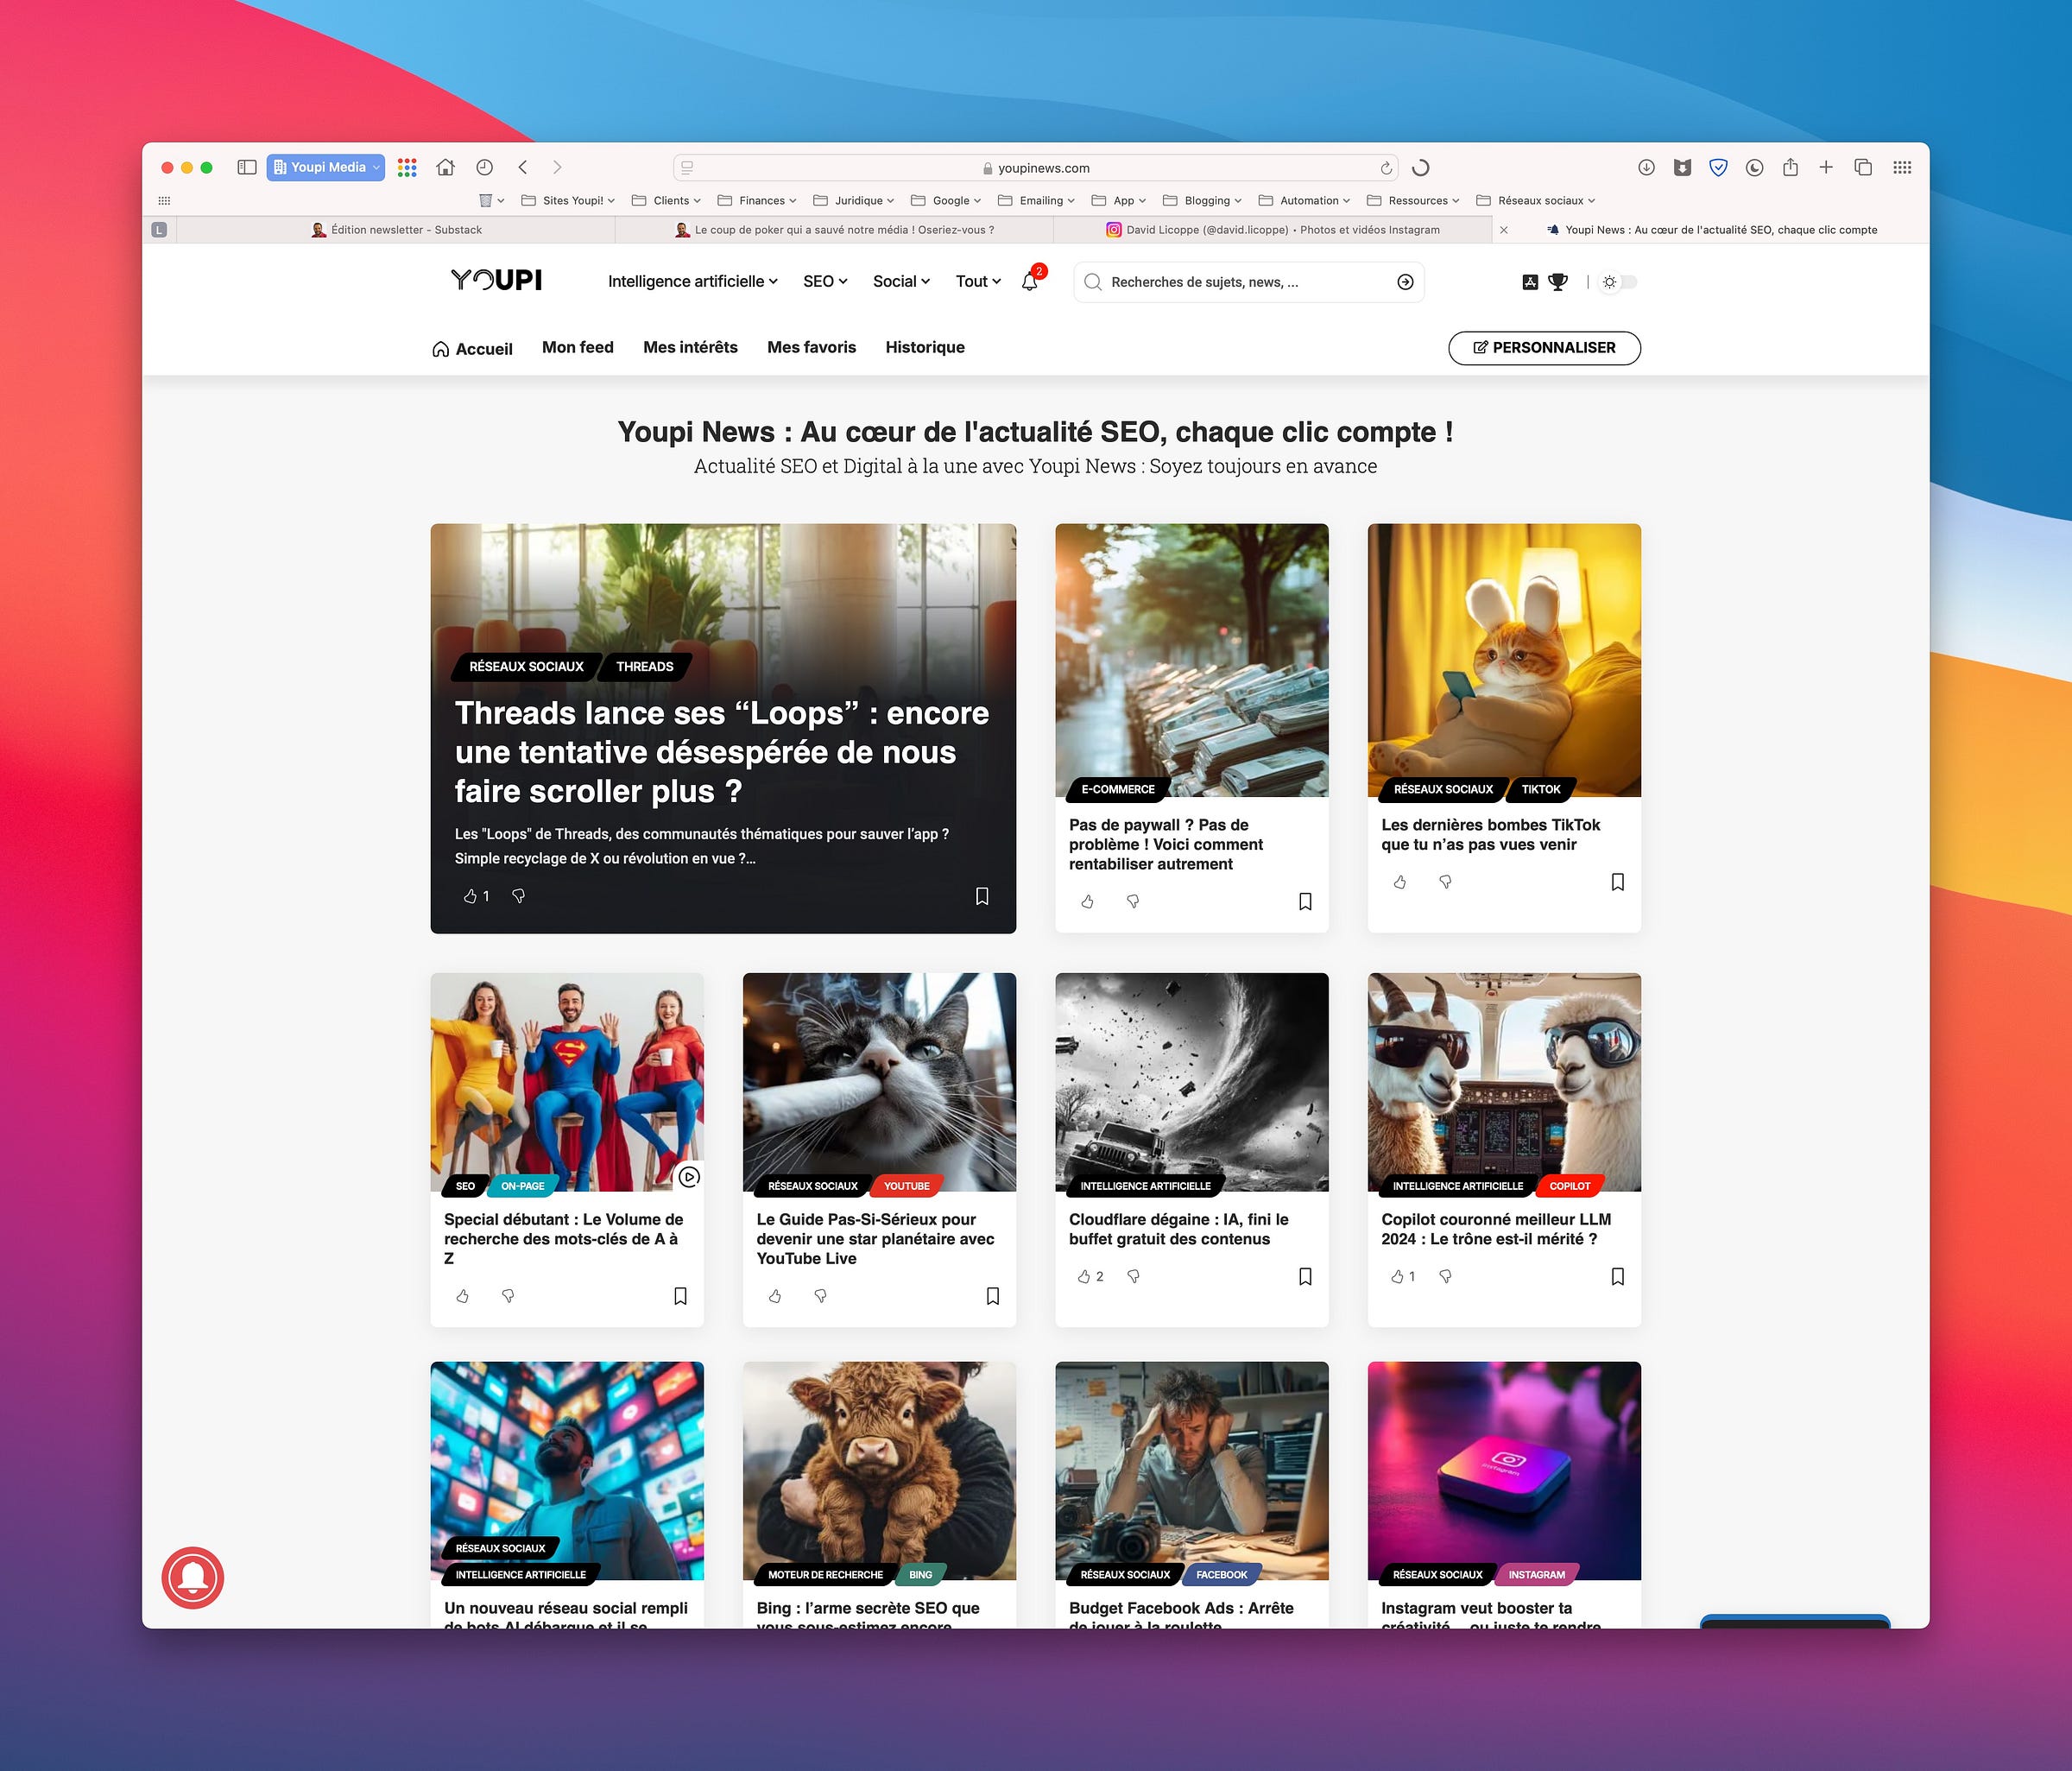Image resolution: width=2072 pixels, height=1771 pixels.
Task: Open Réseaux sociaux bookmarks folder
Action: pyautogui.click(x=1536, y=200)
